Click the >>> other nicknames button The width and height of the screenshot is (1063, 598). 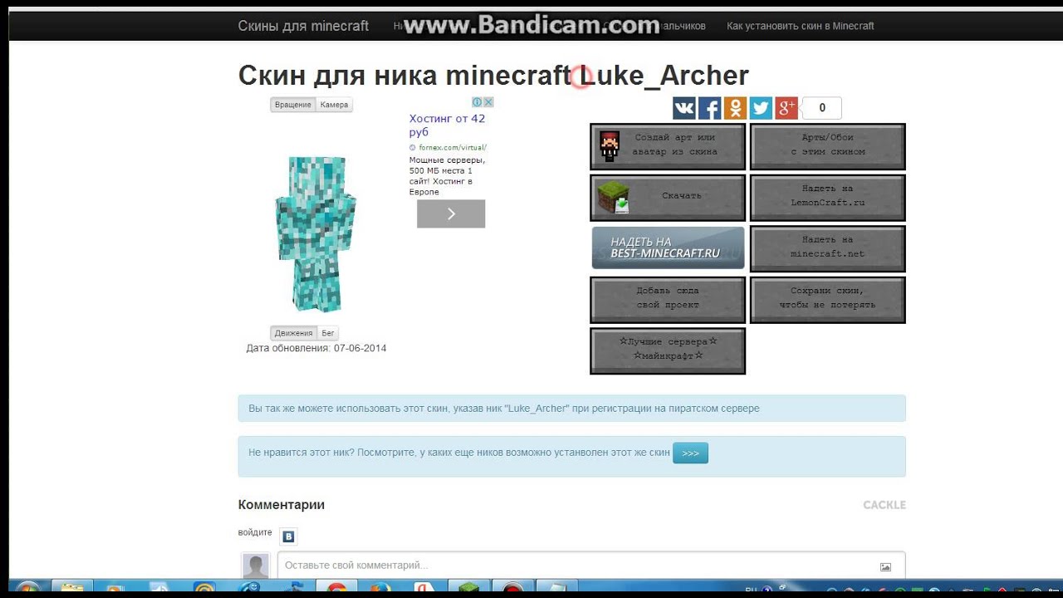pos(690,453)
